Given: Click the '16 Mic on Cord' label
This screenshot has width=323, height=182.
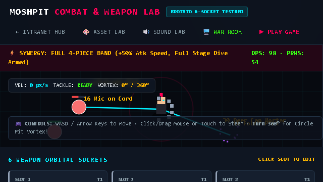Looking at the screenshot, I should [108, 99].
